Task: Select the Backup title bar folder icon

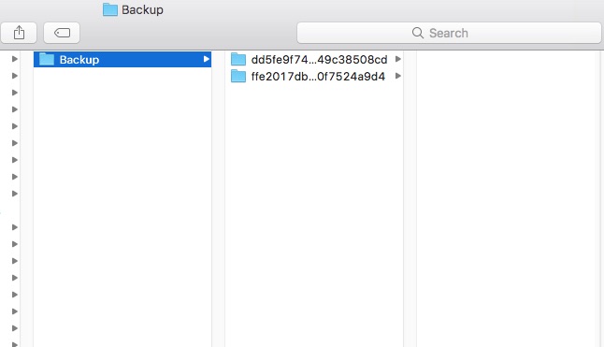Action: point(110,9)
